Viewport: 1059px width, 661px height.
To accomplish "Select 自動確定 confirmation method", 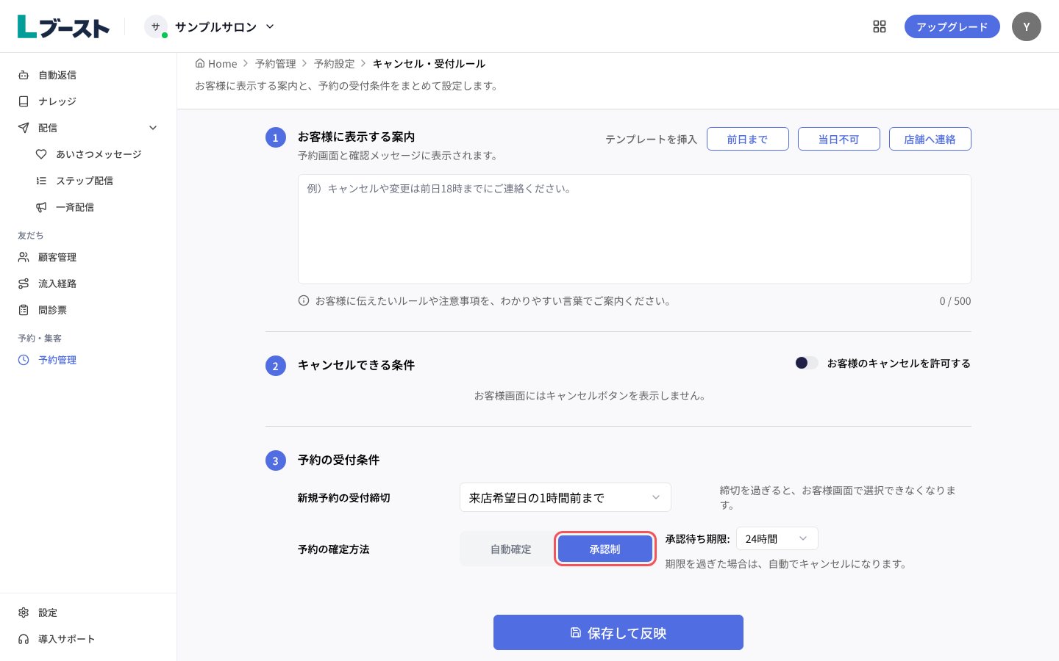I will point(510,549).
